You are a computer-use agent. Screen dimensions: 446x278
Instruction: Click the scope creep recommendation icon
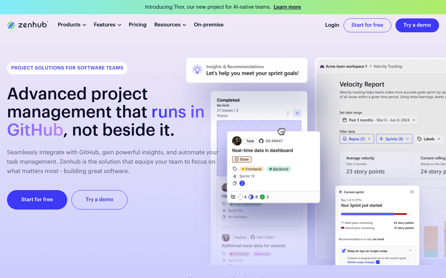click(x=344, y=251)
